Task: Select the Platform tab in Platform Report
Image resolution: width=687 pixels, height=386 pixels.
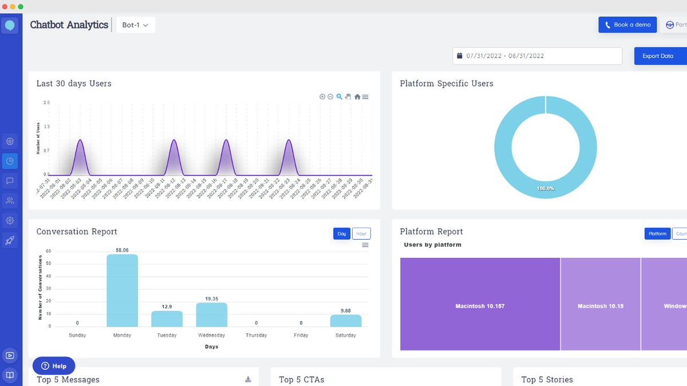Action: click(657, 233)
